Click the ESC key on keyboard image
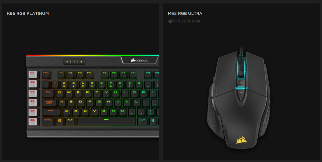The height and width of the screenshot is (162, 322). (46, 75)
